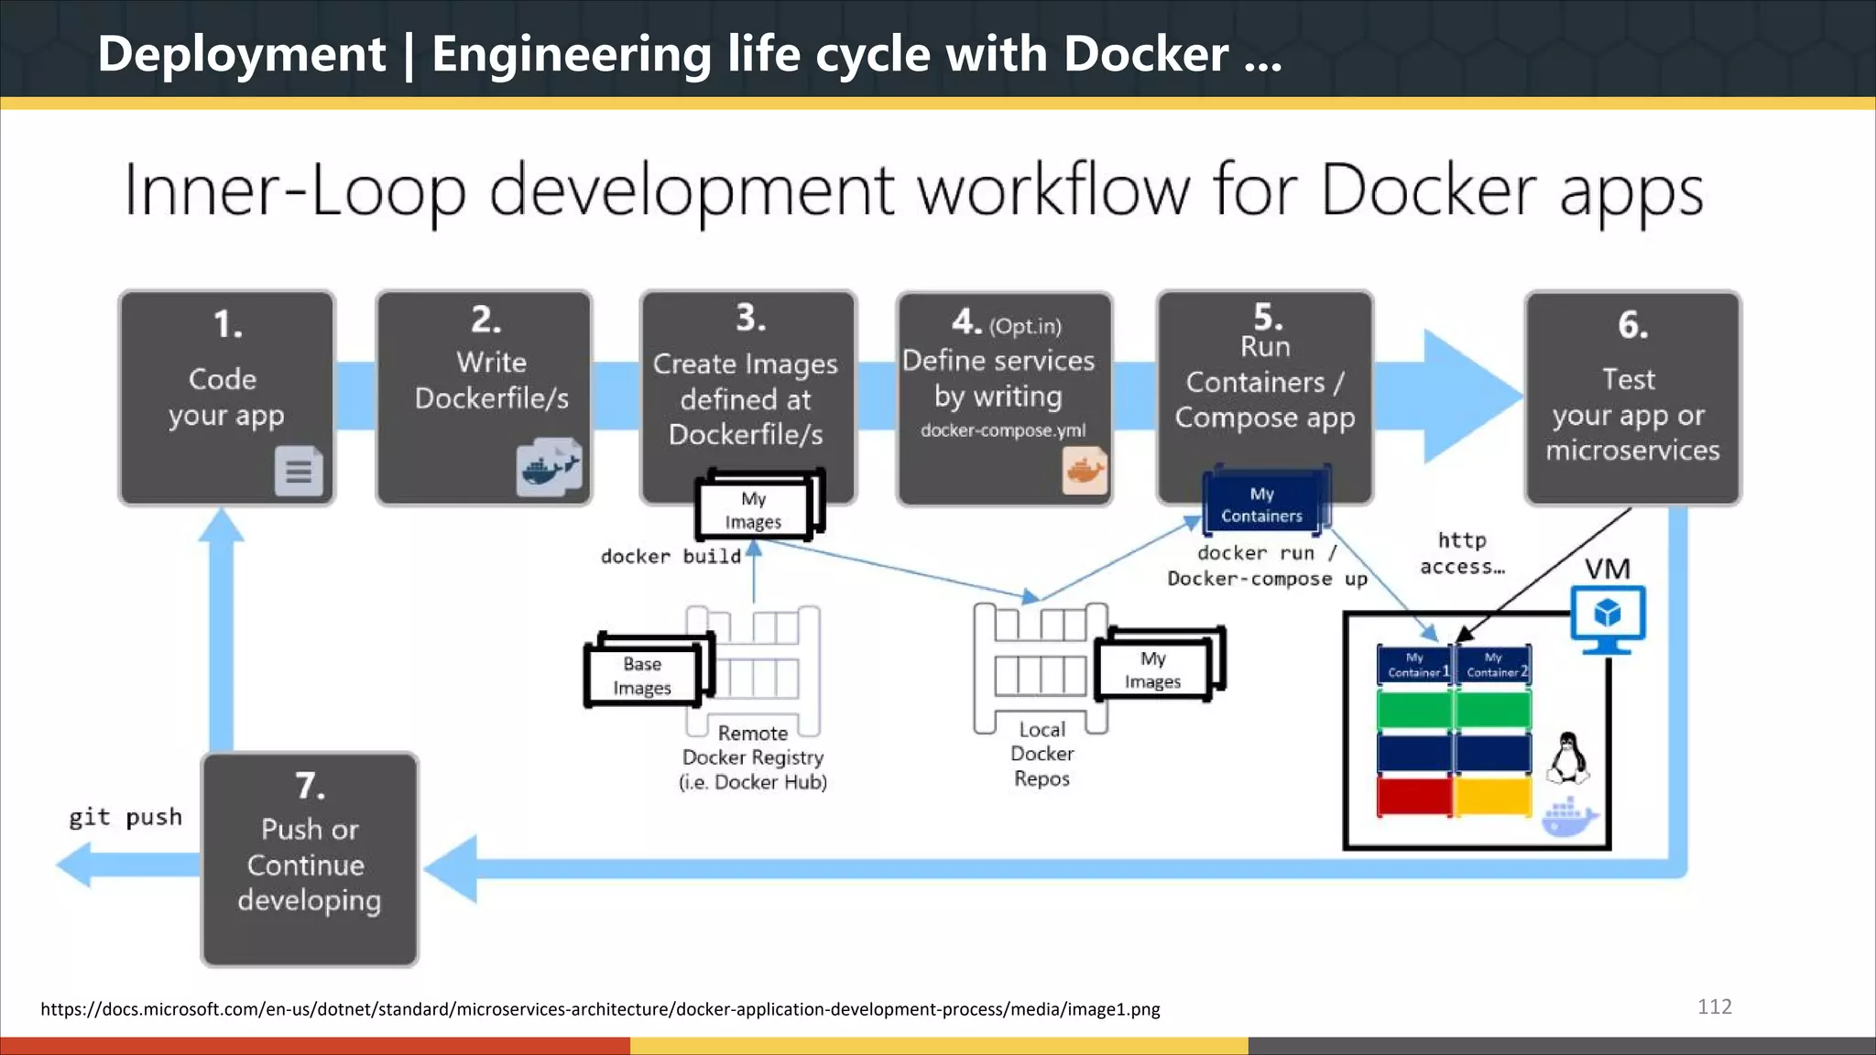This screenshot has width=1876, height=1055.
Task: Open the docs.microsoft.com source URL
Action: 600,1009
